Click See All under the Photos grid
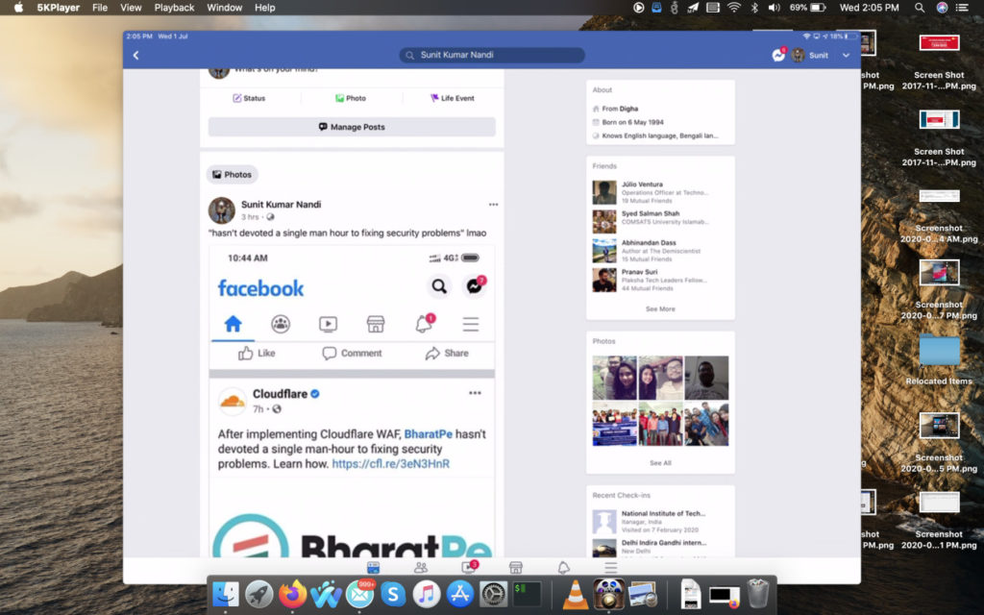 click(660, 462)
